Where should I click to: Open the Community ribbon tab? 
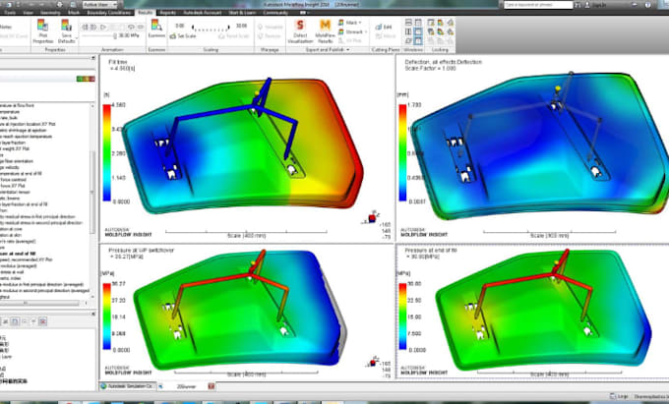[275, 13]
